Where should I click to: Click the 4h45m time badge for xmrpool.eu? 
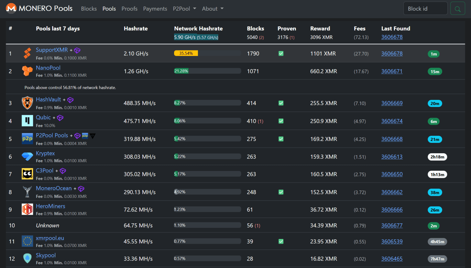(437, 241)
